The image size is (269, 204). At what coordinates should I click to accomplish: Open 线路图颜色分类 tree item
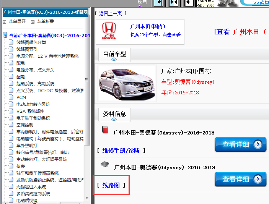(31, 42)
